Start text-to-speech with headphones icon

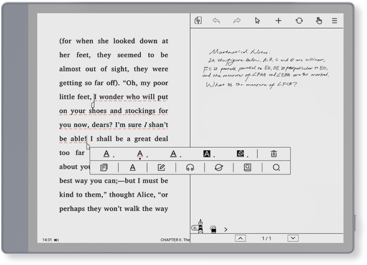pos(190,168)
